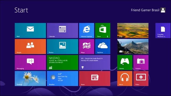Open the Desktop tile
Viewport: 171px width, 96px height.
(x=30, y=78)
